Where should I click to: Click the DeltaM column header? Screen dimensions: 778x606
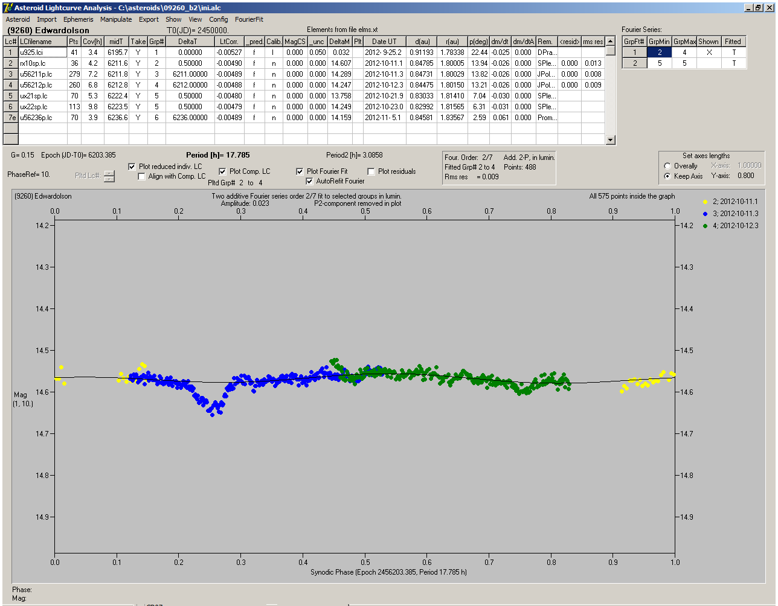point(340,42)
